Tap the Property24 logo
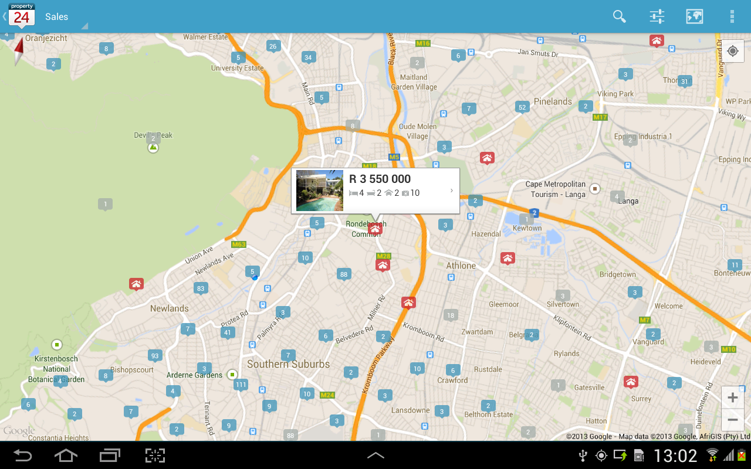The image size is (751, 469). (21, 15)
